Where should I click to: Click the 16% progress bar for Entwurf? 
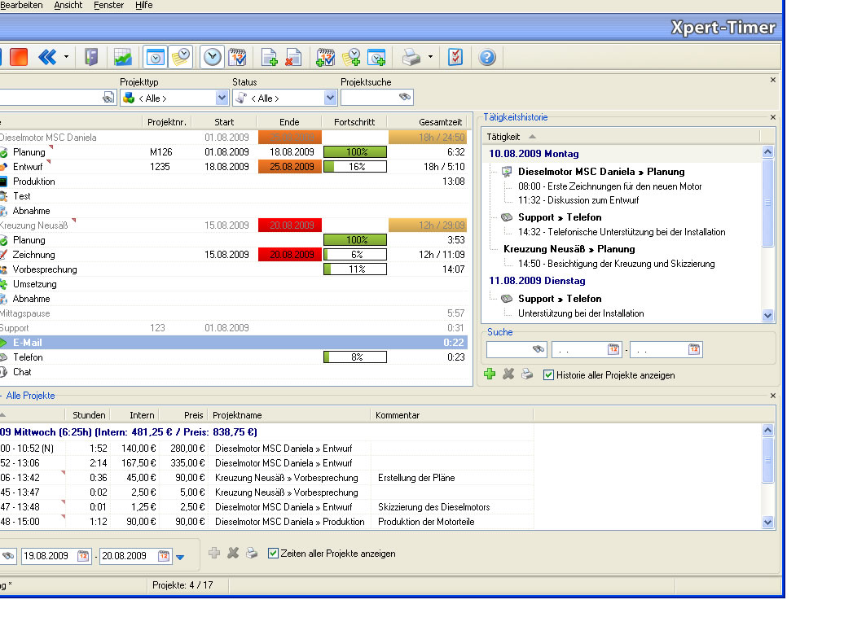pos(355,167)
